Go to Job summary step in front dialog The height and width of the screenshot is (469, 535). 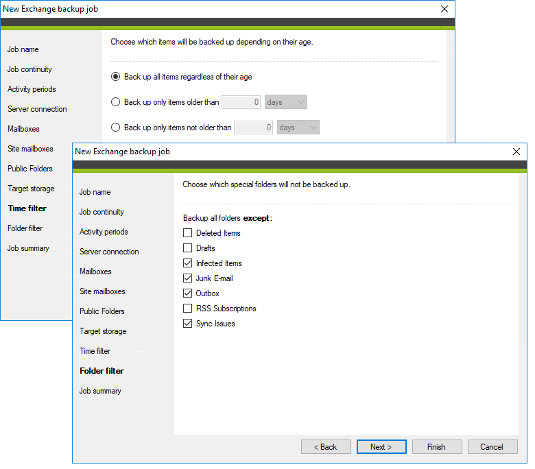(100, 391)
